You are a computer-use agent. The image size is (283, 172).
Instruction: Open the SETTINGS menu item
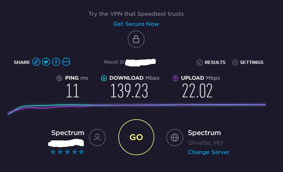pos(251,62)
